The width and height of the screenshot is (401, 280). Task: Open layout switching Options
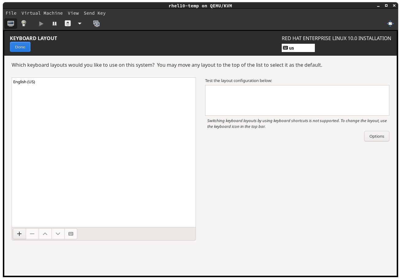pos(377,136)
